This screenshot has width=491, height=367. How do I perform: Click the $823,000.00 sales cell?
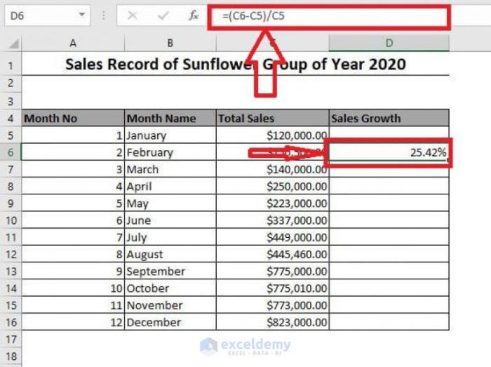tap(272, 322)
